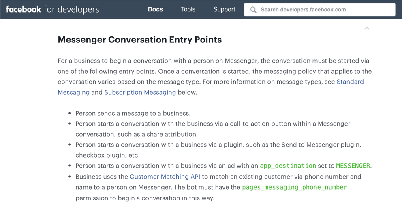Viewport: 402px width, 217px height.
Task: Open the Tools menu
Action: 188,9
